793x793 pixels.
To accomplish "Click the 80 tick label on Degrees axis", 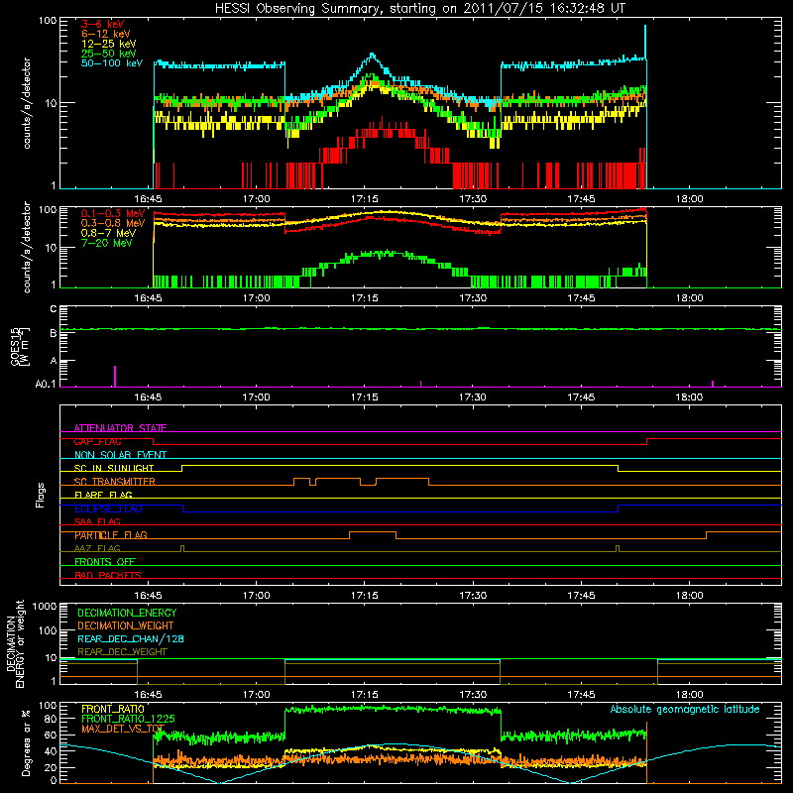I will tap(51, 719).
